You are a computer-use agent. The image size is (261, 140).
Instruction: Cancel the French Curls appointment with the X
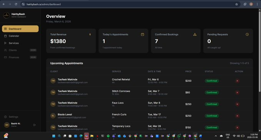[x=238, y=116]
